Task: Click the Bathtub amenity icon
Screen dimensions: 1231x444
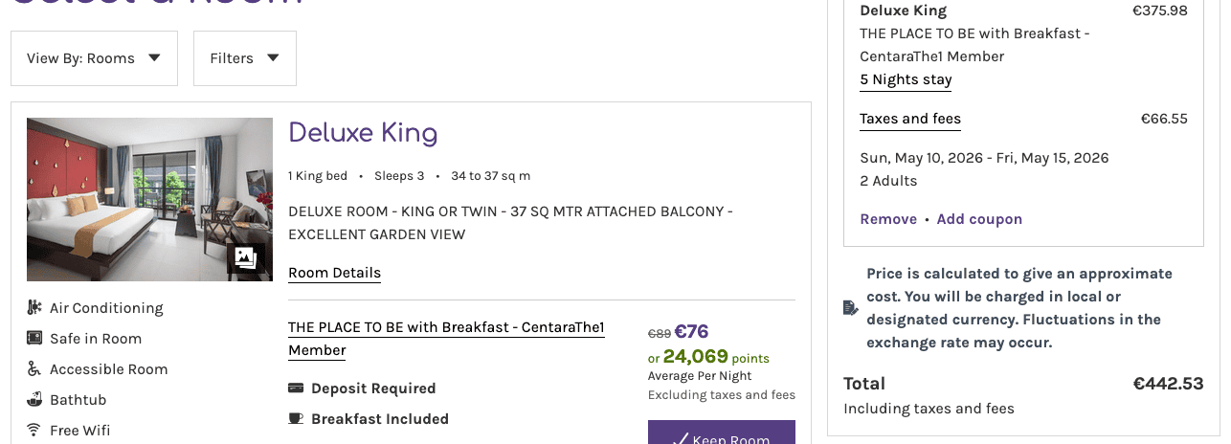Action: pos(34,399)
